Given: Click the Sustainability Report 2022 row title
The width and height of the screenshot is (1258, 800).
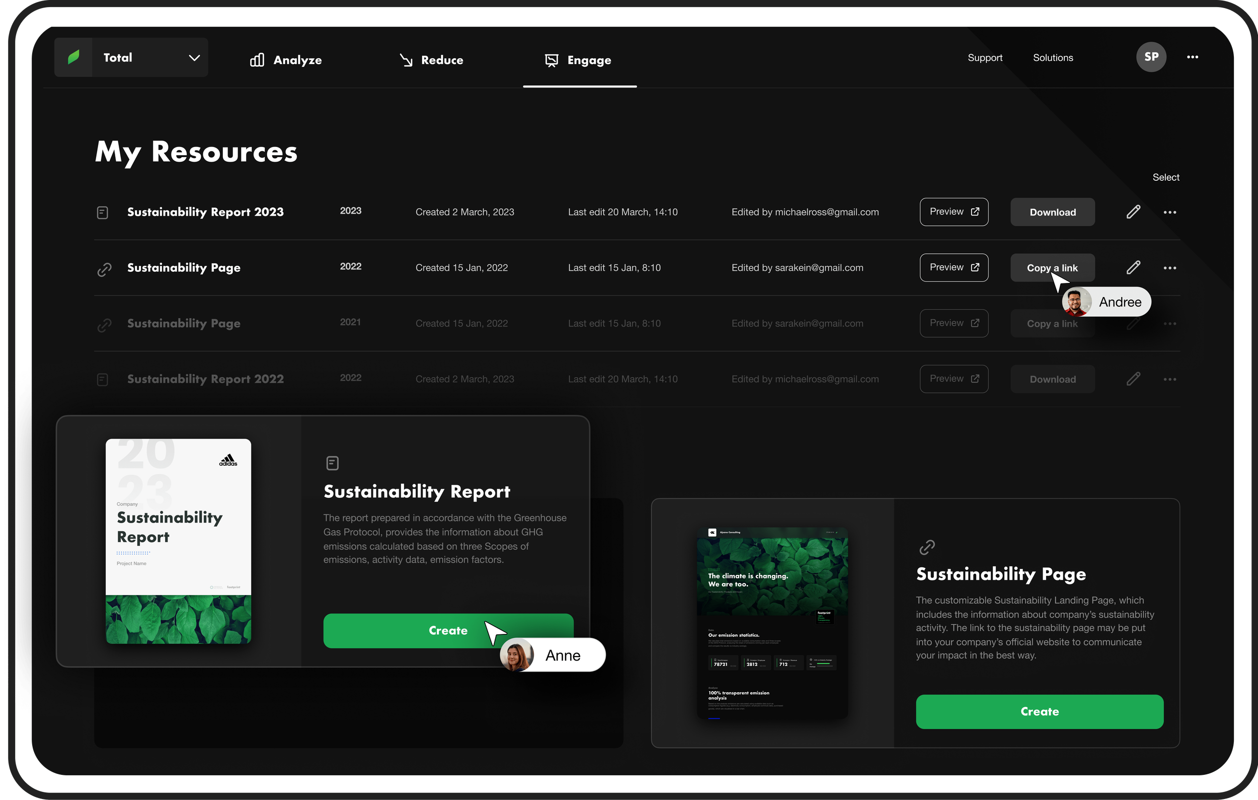Looking at the screenshot, I should 205,380.
